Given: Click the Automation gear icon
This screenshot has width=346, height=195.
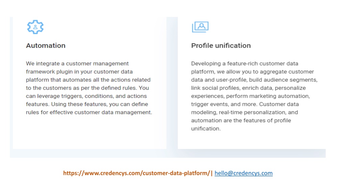Looking at the screenshot, I should click(x=35, y=27).
